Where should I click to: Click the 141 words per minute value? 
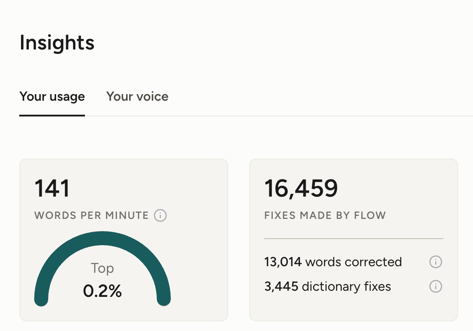[52, 188]
